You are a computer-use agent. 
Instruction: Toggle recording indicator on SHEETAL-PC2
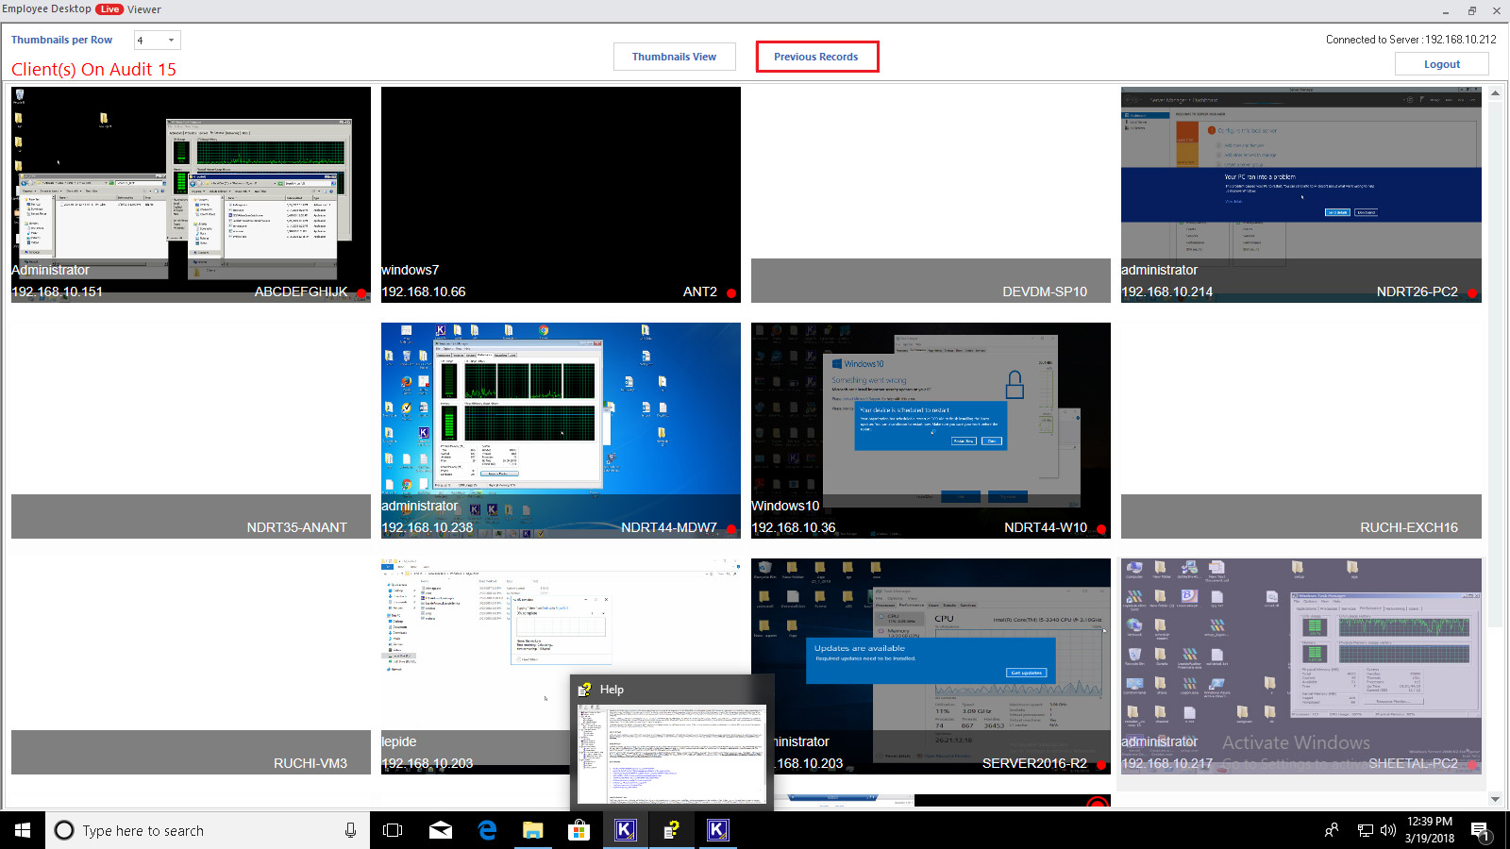pyautogui.click(x=1471, y=765)
